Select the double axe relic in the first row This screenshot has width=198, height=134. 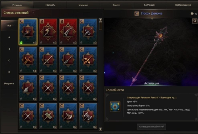88,32
